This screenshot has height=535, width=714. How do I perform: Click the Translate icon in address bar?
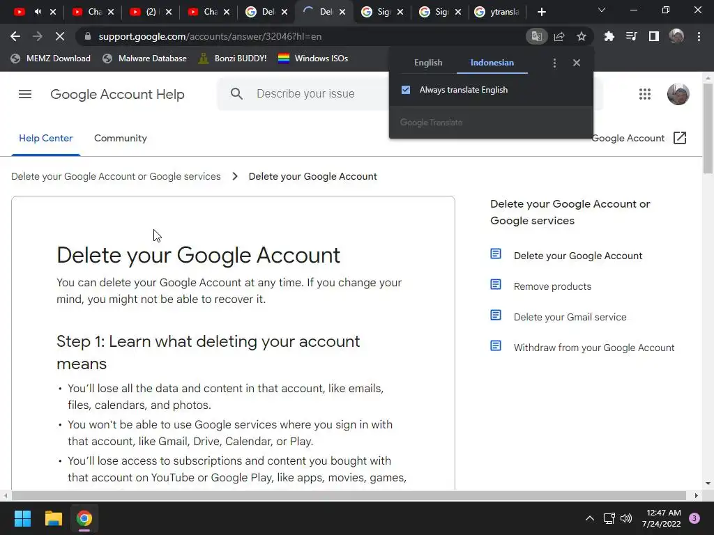[536, 36]
